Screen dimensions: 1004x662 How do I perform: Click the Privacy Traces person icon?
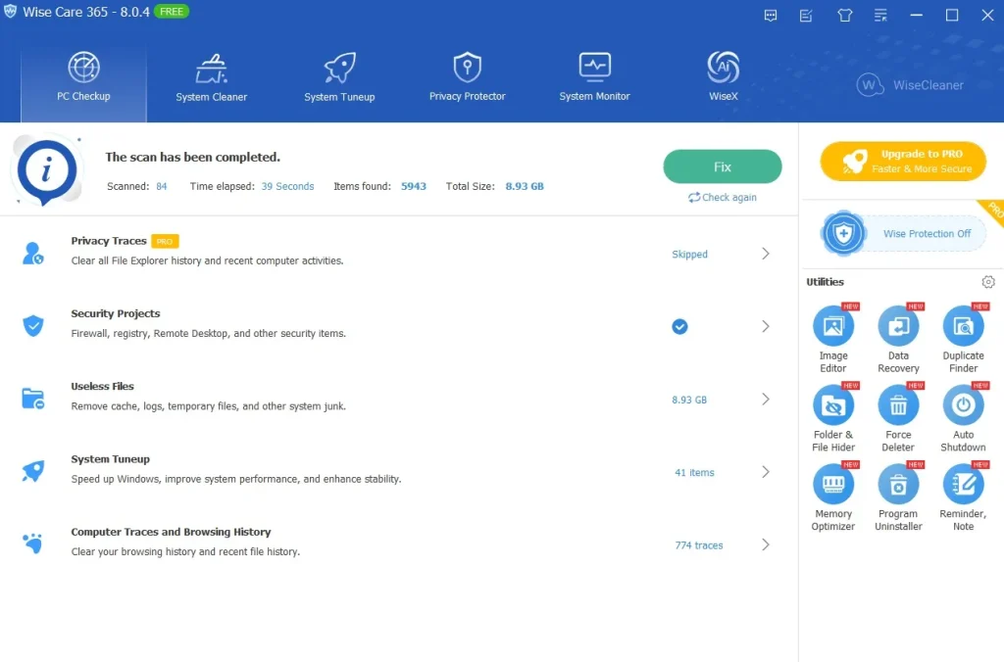coord(32,254)
